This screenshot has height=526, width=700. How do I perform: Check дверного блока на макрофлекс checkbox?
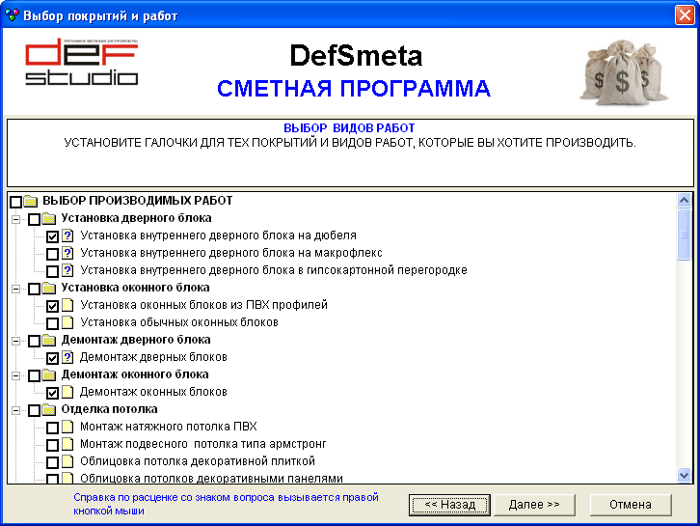click(x=53, y=254)
